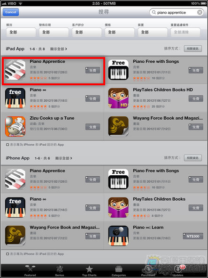
Task: Open iPhone section Piano ∞ free icon
Action: point(15,207)
